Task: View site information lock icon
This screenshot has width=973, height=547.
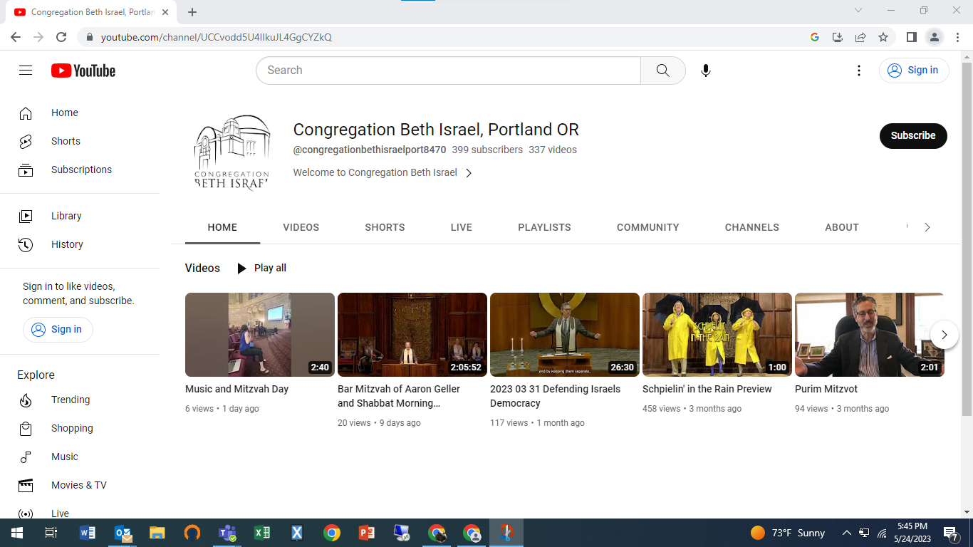Action: pos(89,37)
